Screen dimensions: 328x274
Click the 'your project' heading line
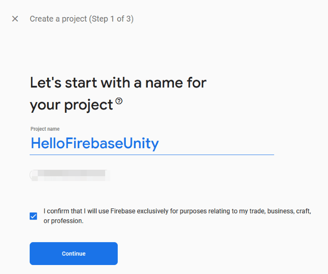click(71, 105)
